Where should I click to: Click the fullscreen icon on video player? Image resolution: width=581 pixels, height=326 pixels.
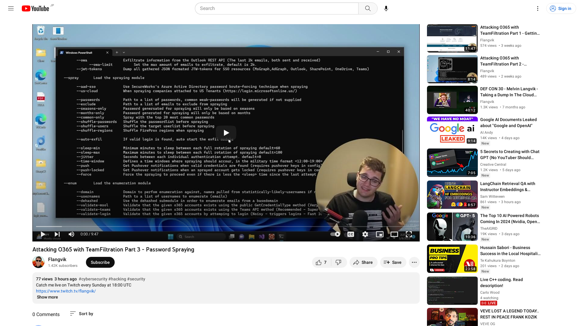point(409,234)
